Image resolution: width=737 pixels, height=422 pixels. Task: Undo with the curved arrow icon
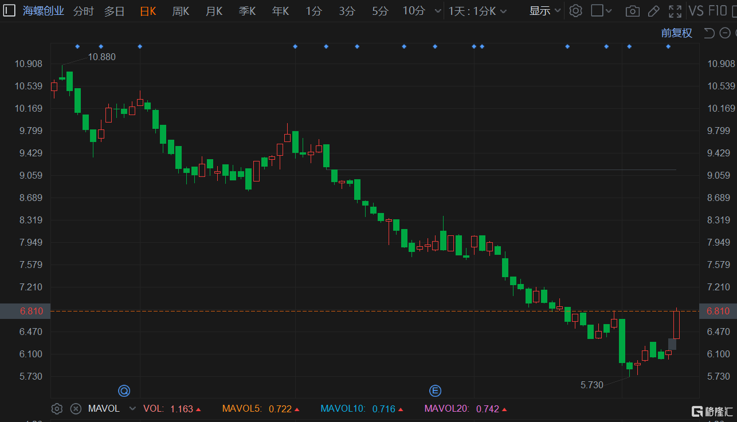[709, 33]
